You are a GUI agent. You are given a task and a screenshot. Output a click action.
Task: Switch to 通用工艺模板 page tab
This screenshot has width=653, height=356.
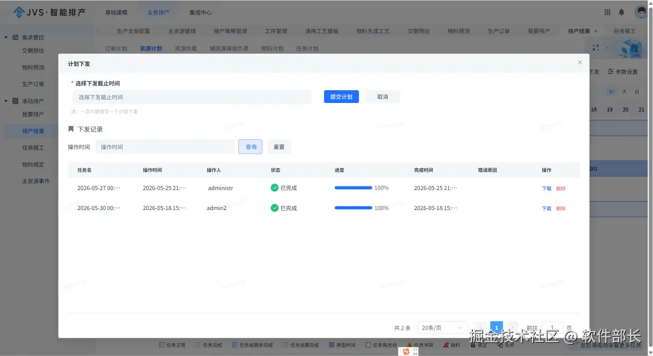click(x=322, y=31)
